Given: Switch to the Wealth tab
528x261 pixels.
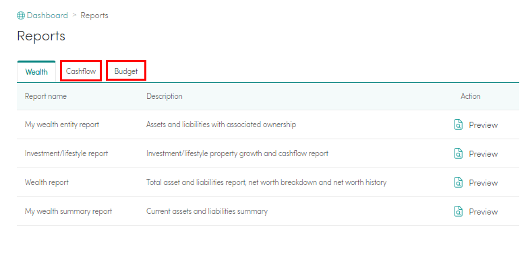Looking at the screenshot, I should 36,71.
